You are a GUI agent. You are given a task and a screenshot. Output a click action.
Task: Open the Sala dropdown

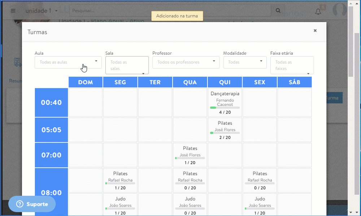pos(127,65)
